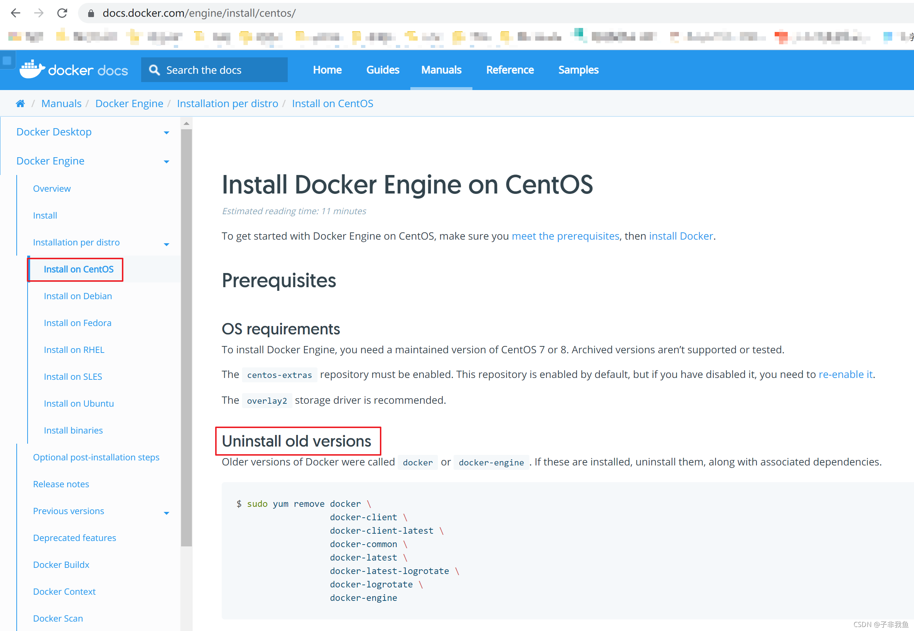Select Install on SLES sidebar item
914x631 pixels.
73,377
